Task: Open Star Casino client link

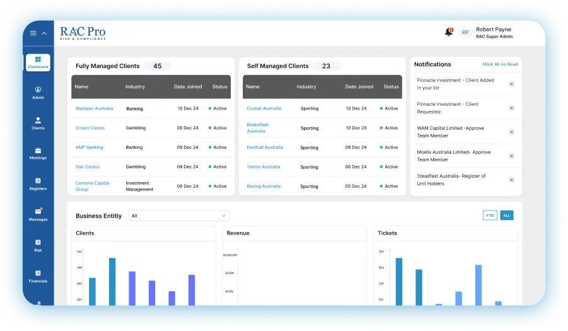Action: coord(87,167)
